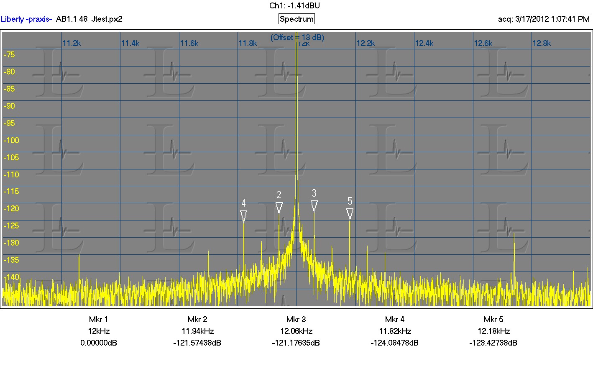Click the 12.8k frequency axis label

click(542, 44)
